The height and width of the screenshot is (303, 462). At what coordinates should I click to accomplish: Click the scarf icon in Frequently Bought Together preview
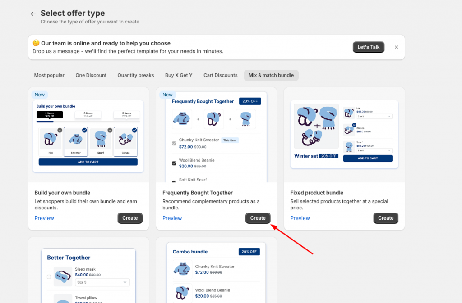246,119
